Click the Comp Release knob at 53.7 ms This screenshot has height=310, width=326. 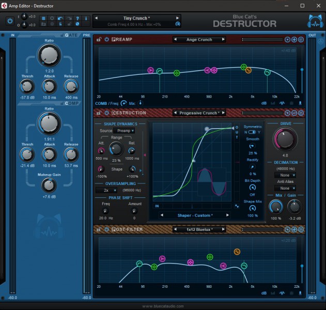[71, 154]
